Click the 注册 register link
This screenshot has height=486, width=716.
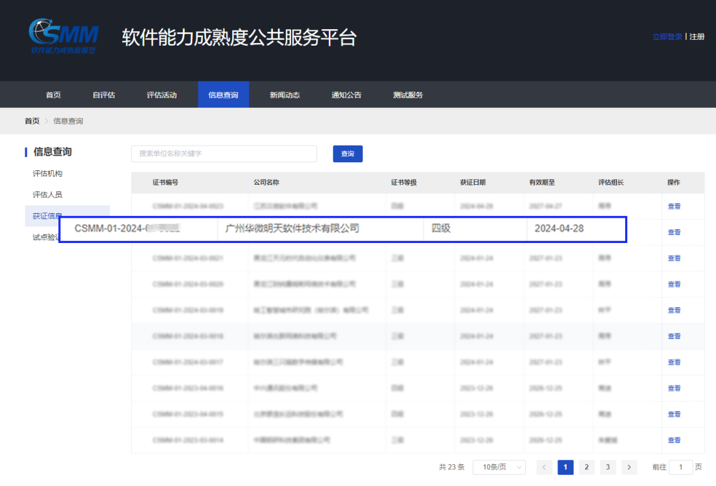[697, 36]
